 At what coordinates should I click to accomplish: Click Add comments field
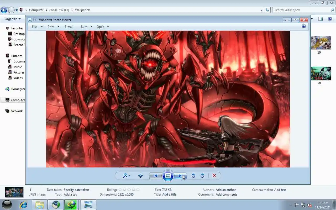(x=227, y=195)
